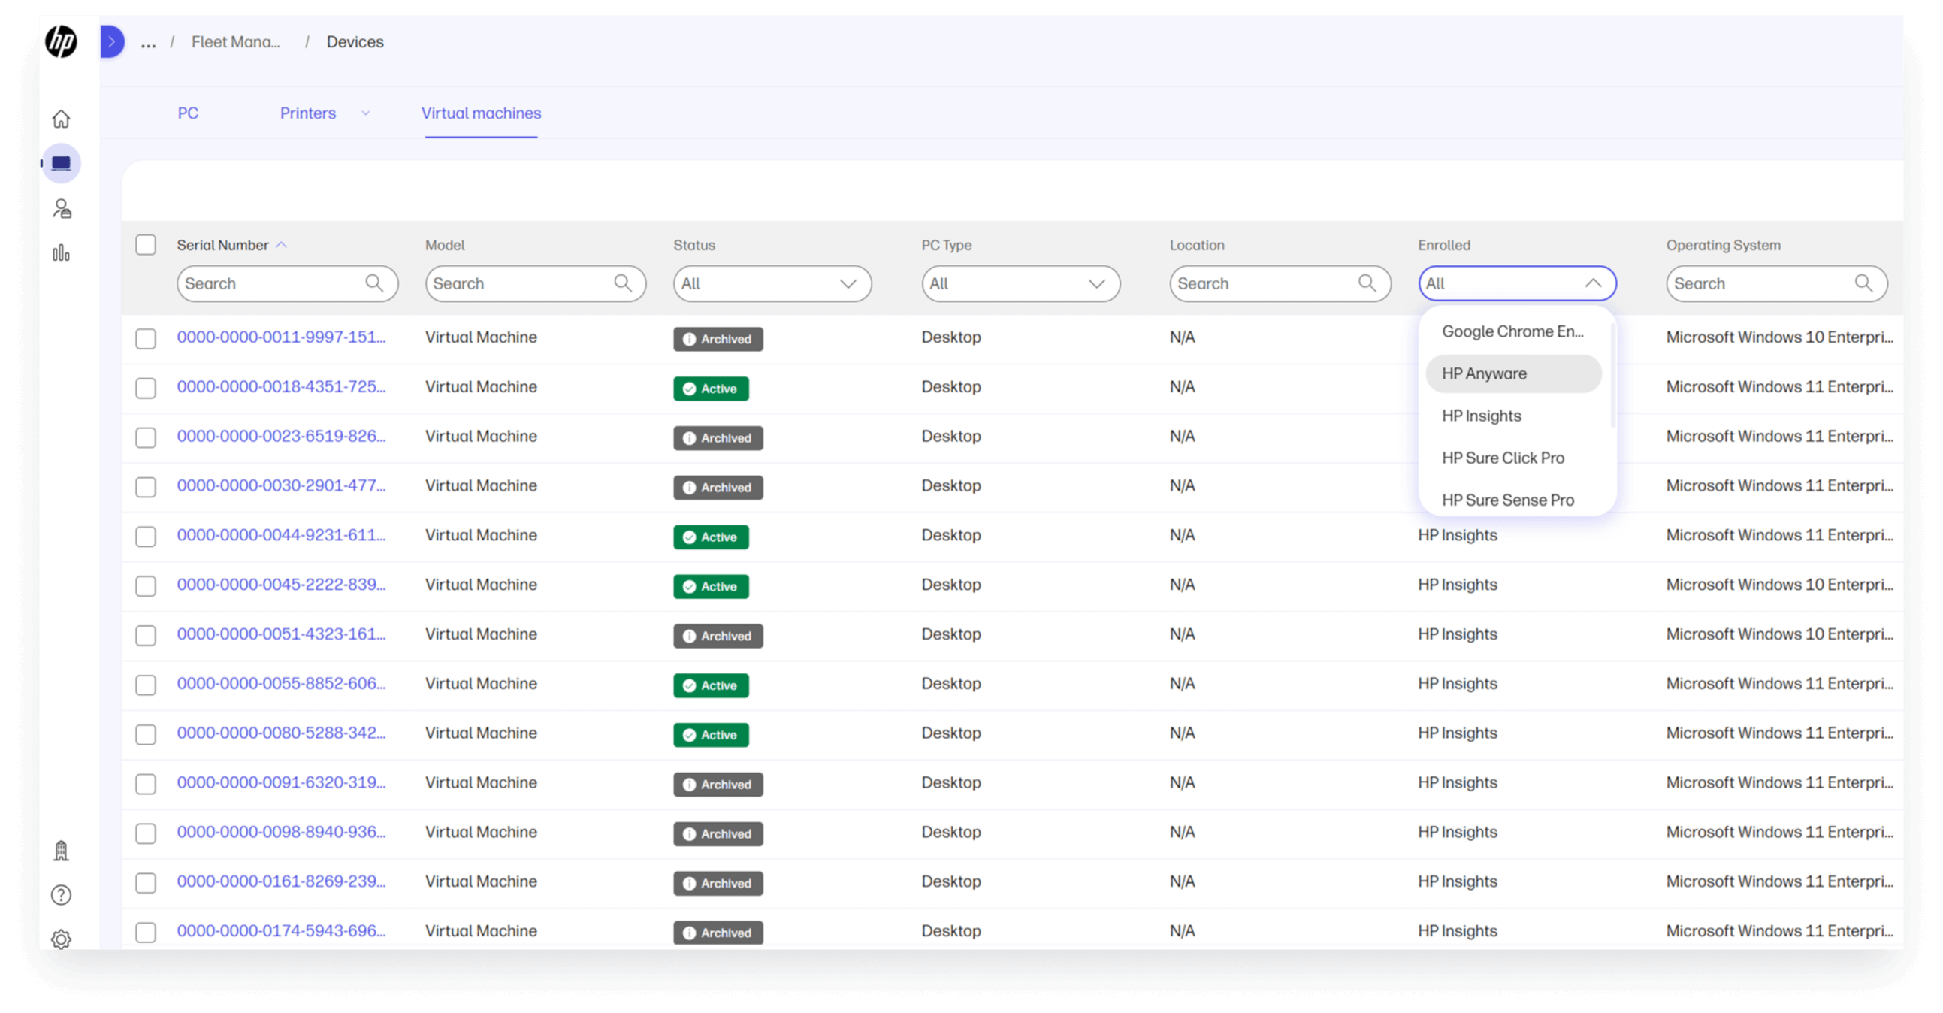Click Archived badge for 0000-0000-0161-8269-239
1943x1013 pixels.
pyautogui.click(x=718, y=883)
